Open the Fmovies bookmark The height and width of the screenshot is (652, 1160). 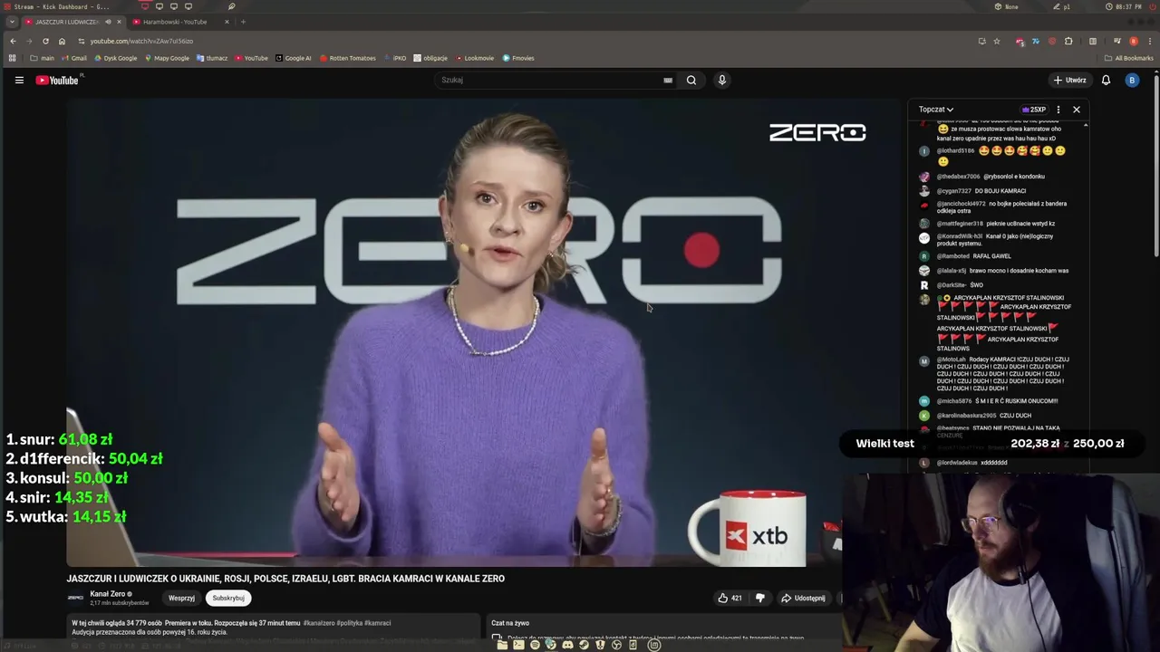(x=518, y=58)
